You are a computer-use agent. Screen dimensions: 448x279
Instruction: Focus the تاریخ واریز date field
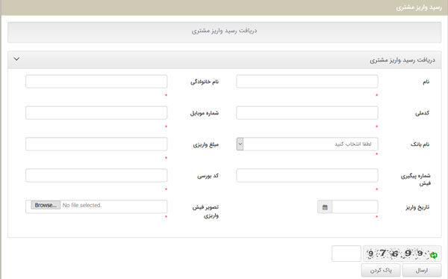[x=355, y=207]
